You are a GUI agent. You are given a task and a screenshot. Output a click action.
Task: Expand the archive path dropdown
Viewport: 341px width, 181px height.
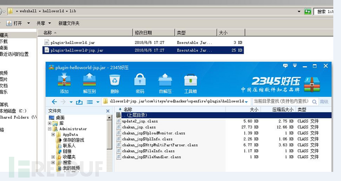[x=246, y=102]
